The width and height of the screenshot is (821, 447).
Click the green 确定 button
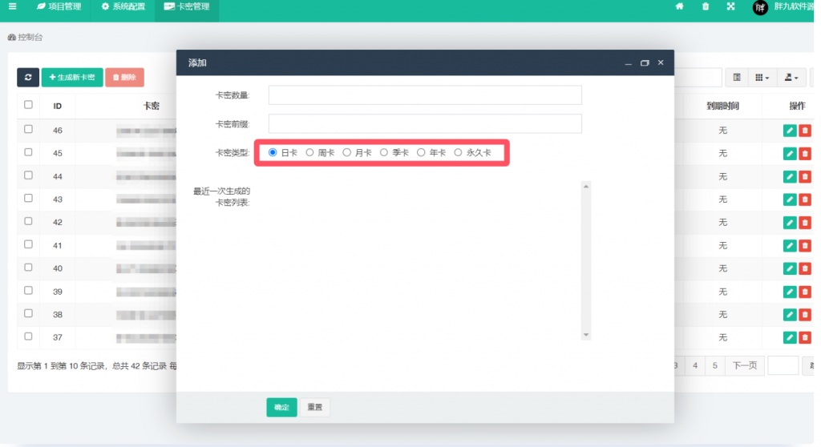pos(281,407)
